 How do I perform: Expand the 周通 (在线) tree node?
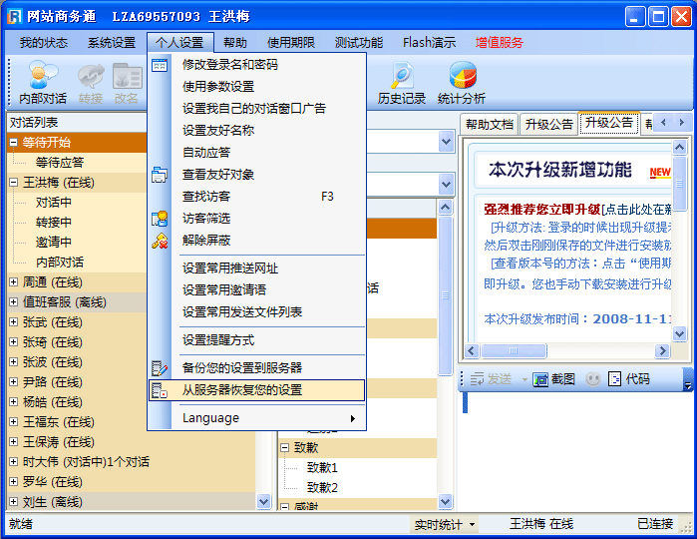[x=14, y=282]
